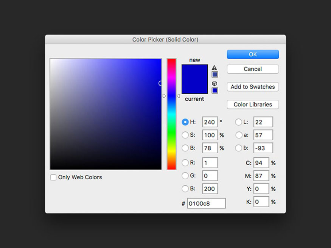Click Add to Swatches button
Viewport: 331px width, 248px height.
(x=253, y=87)
